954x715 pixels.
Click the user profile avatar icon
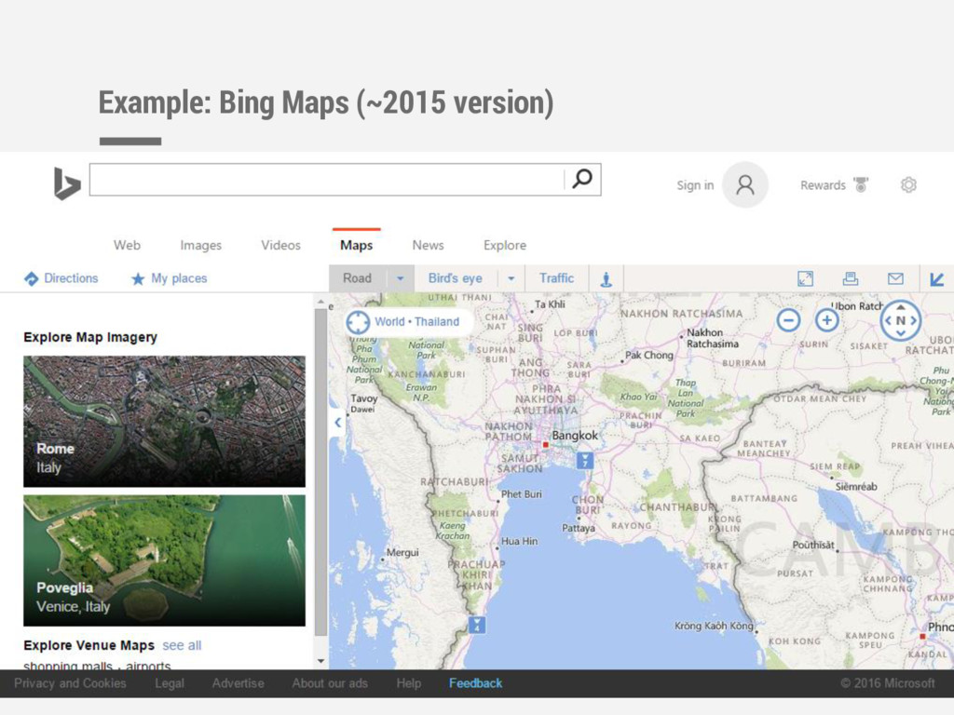click(744, 185)
